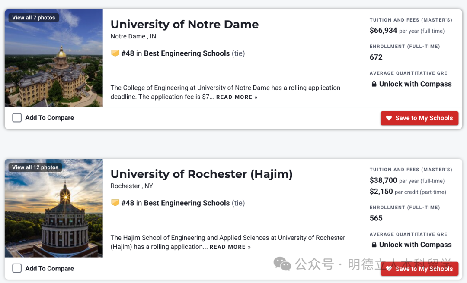Unlock with Compass for Rochester

click(411, 245)
